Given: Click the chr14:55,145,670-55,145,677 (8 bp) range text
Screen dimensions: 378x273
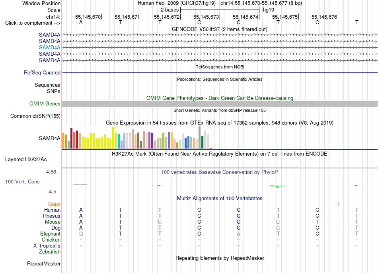Looking at the screenshot, I should point(261,3).
